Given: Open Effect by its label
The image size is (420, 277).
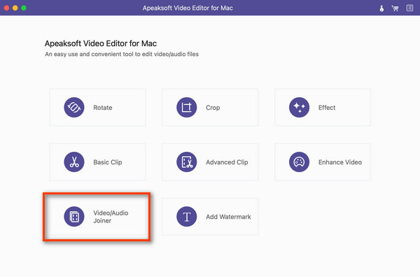Looking at the screenshot, I should point(327,108).
